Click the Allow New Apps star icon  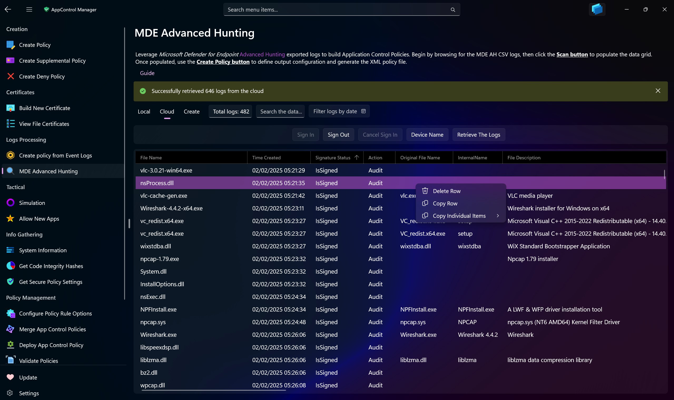[x=11, y=218]
